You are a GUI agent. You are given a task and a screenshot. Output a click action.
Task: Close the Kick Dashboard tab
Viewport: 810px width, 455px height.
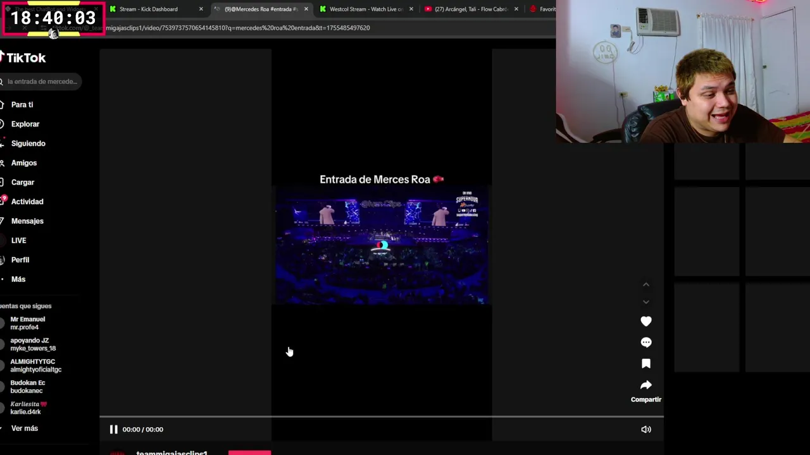(201, 9)
